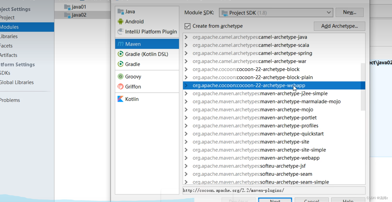392x202 pixels.
Task: Click the Cancel button
Action: (312, 200)
